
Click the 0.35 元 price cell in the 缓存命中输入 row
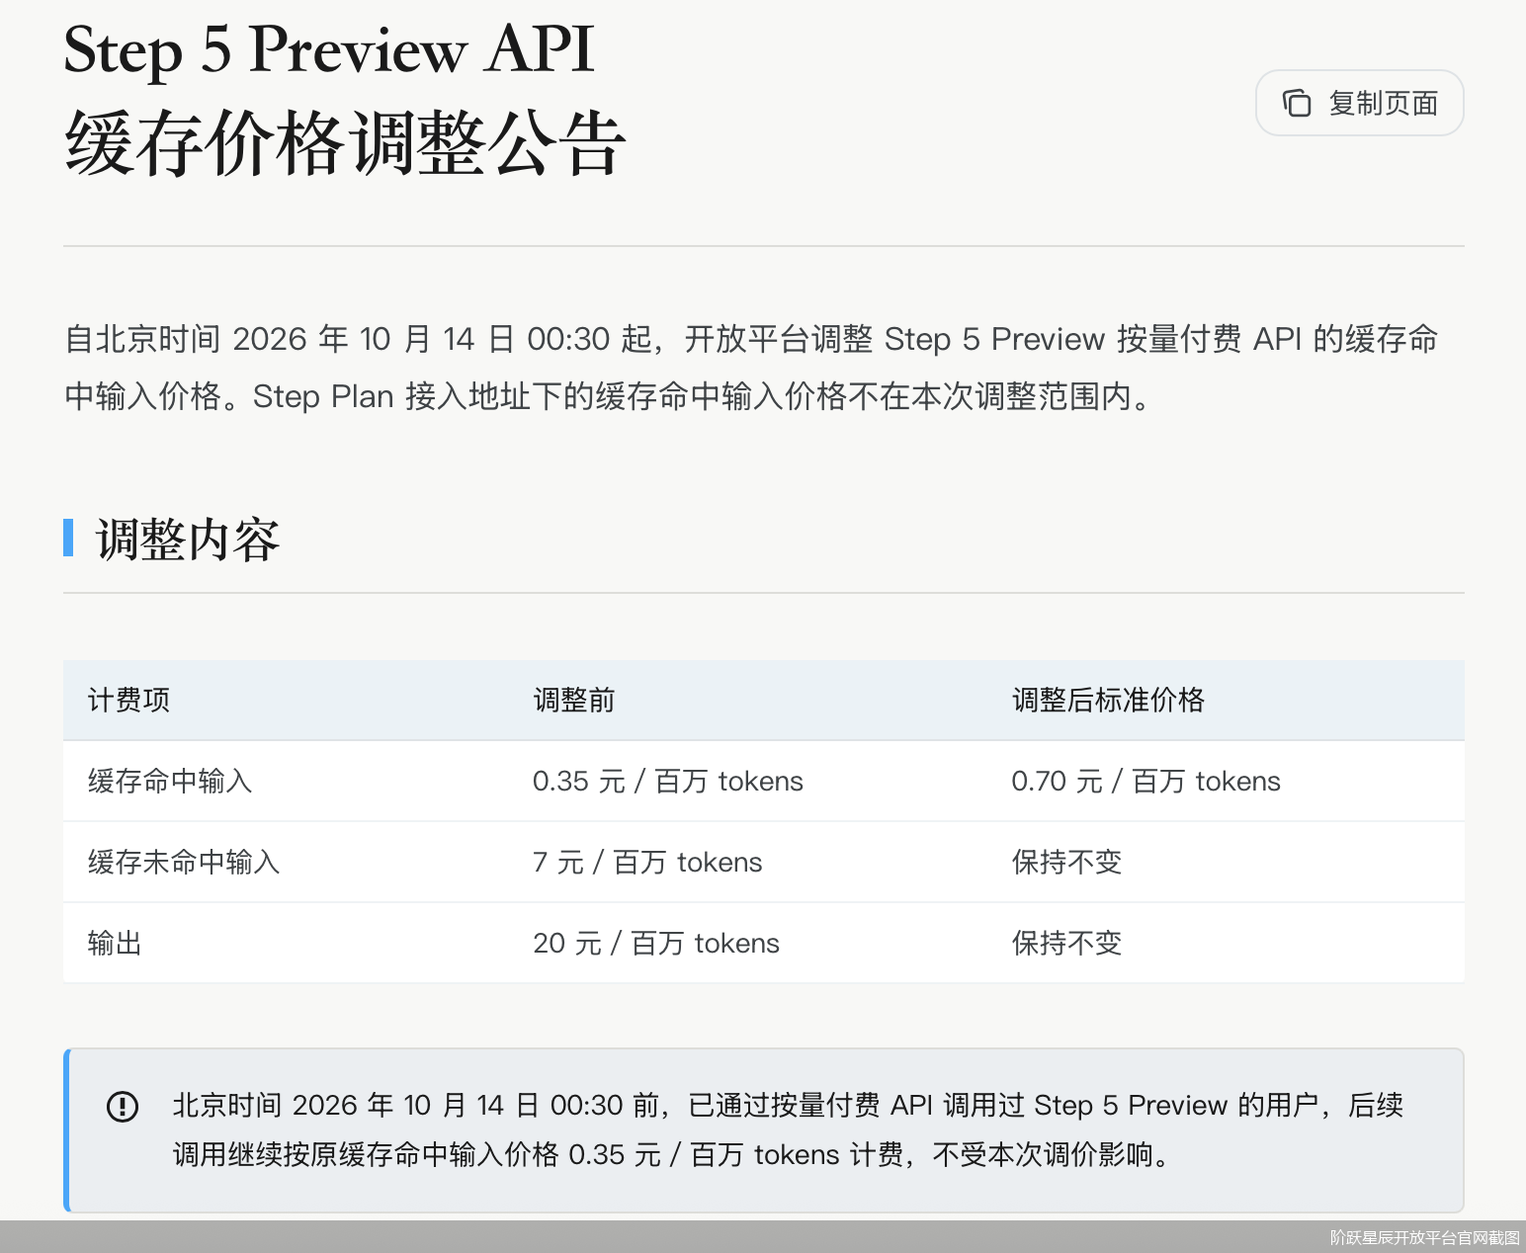[668, 782]
